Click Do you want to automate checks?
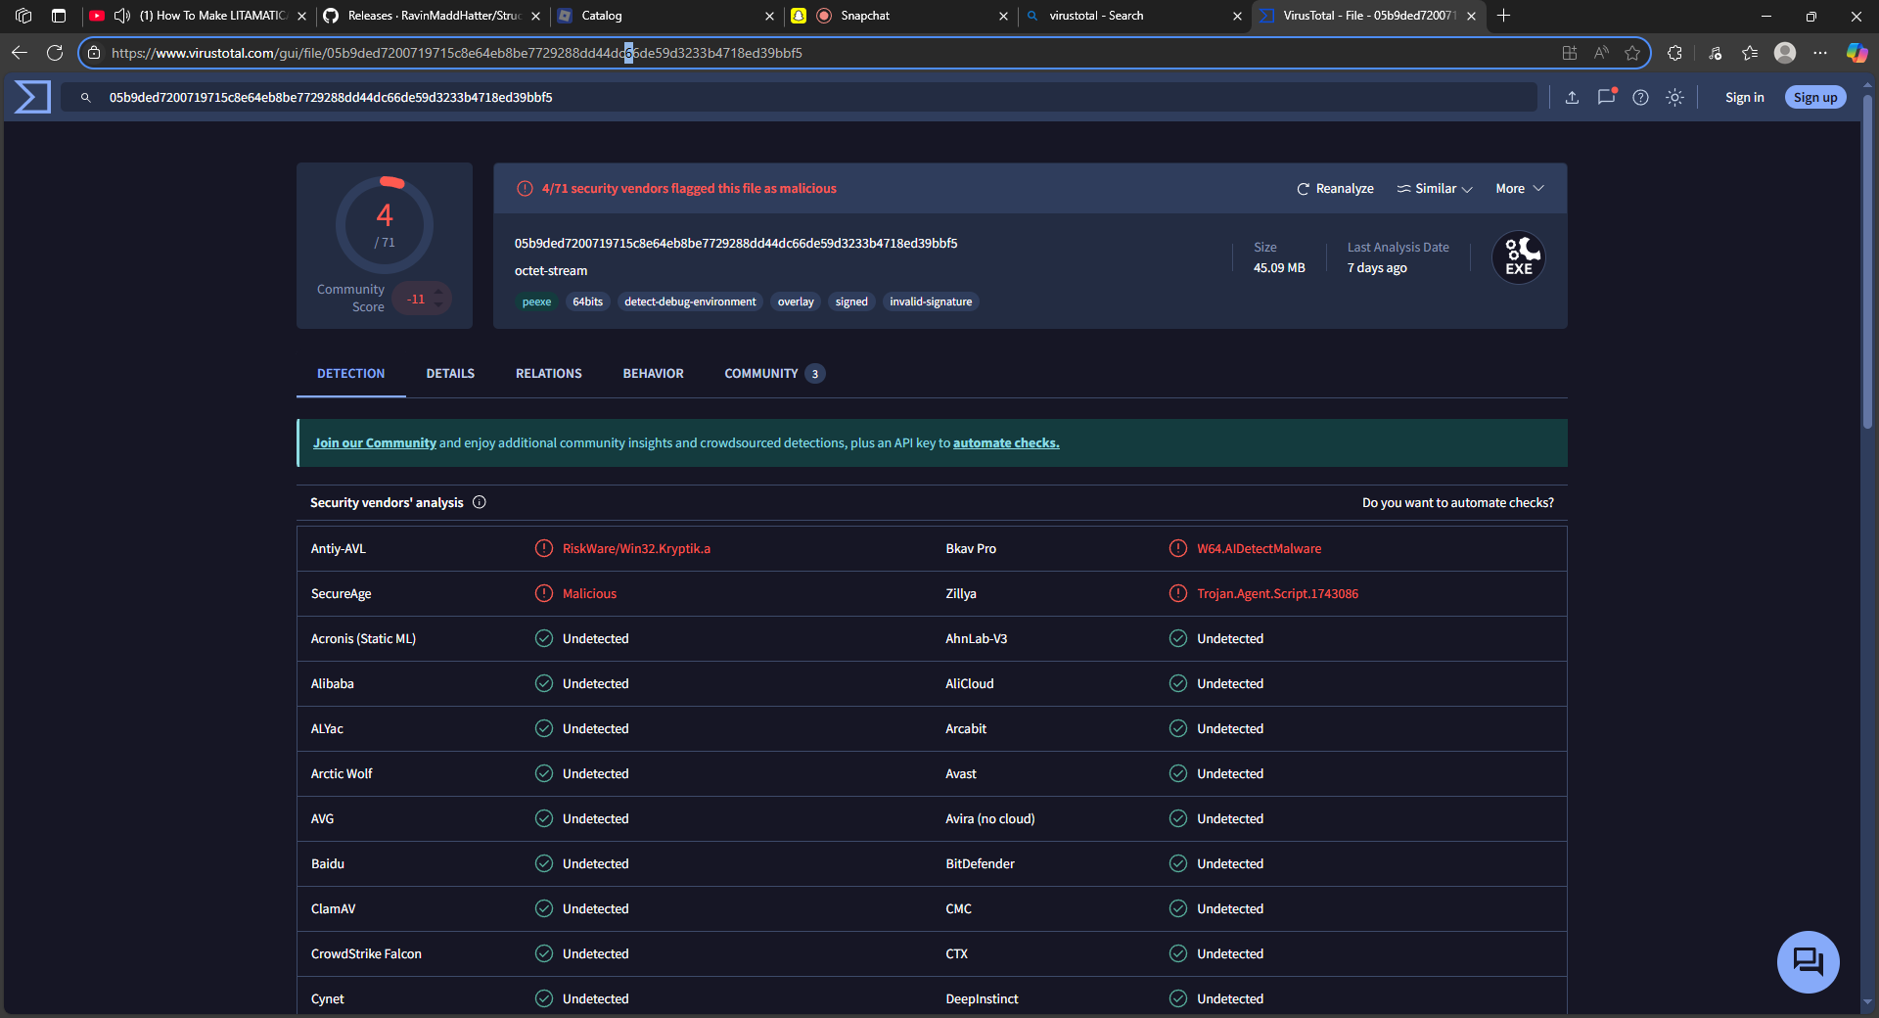 tap(1457, 502)
